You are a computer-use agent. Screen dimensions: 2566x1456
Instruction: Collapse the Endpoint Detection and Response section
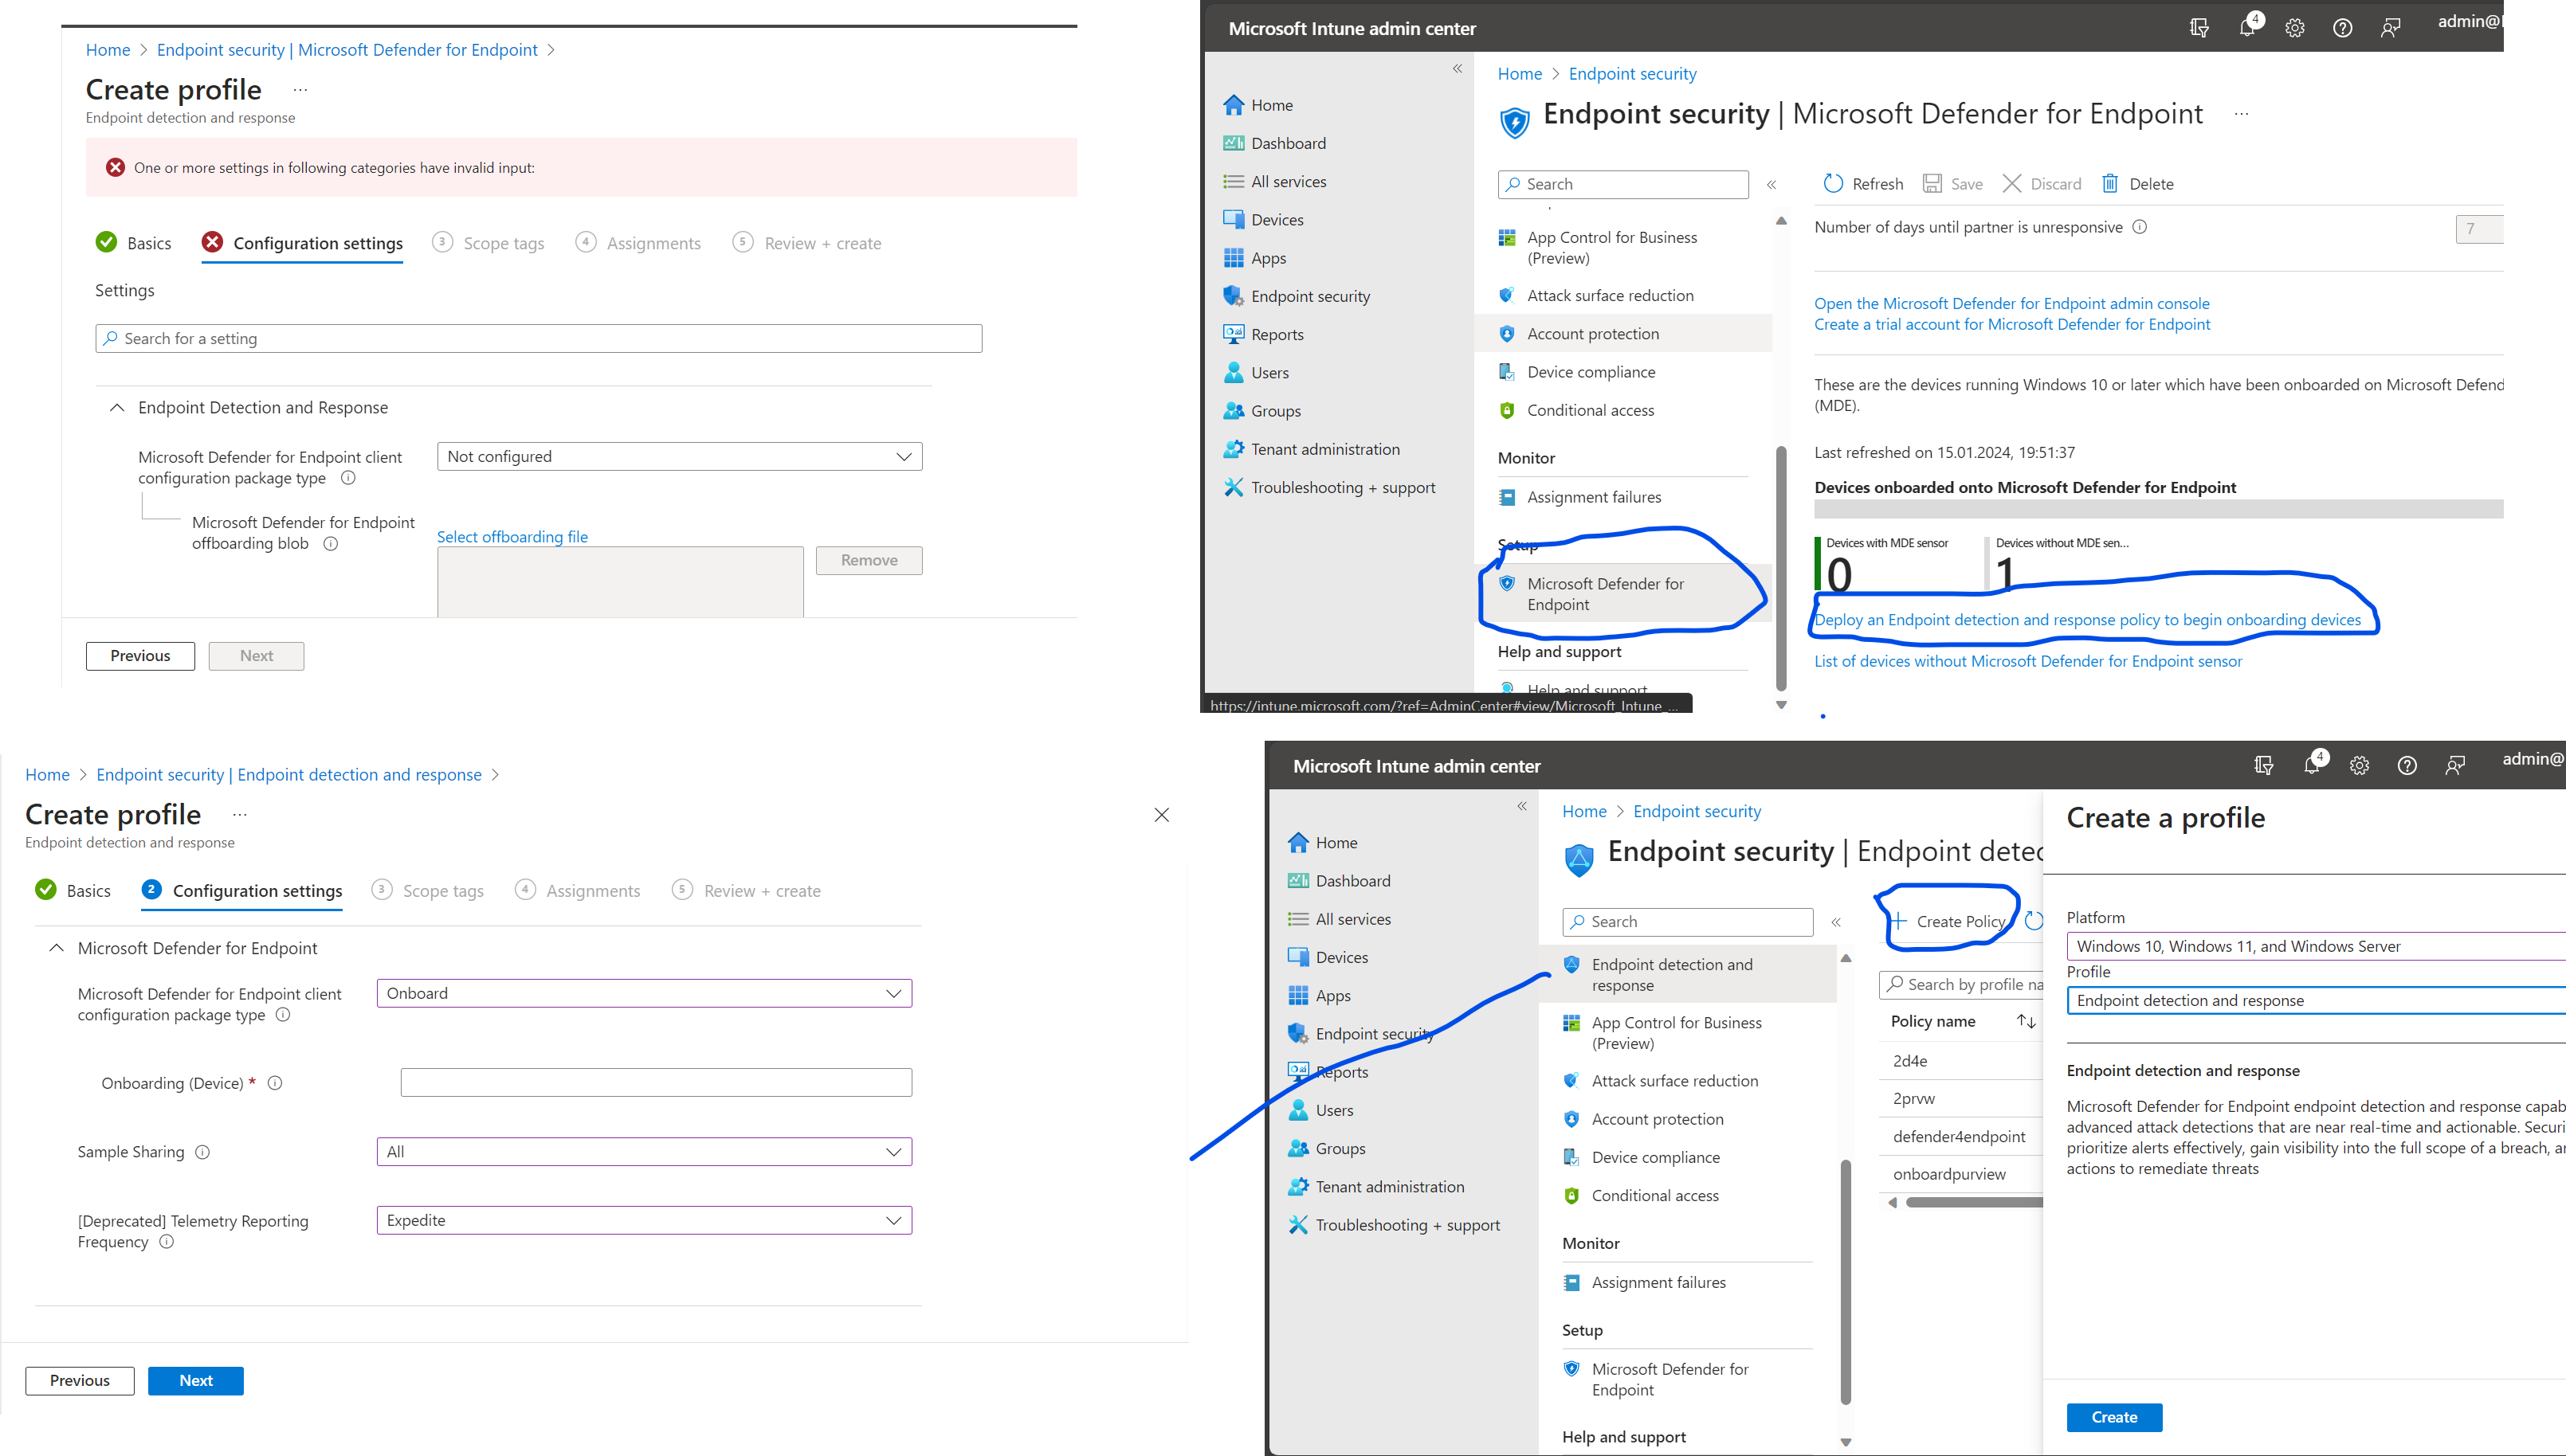click(x=116, y=407)
